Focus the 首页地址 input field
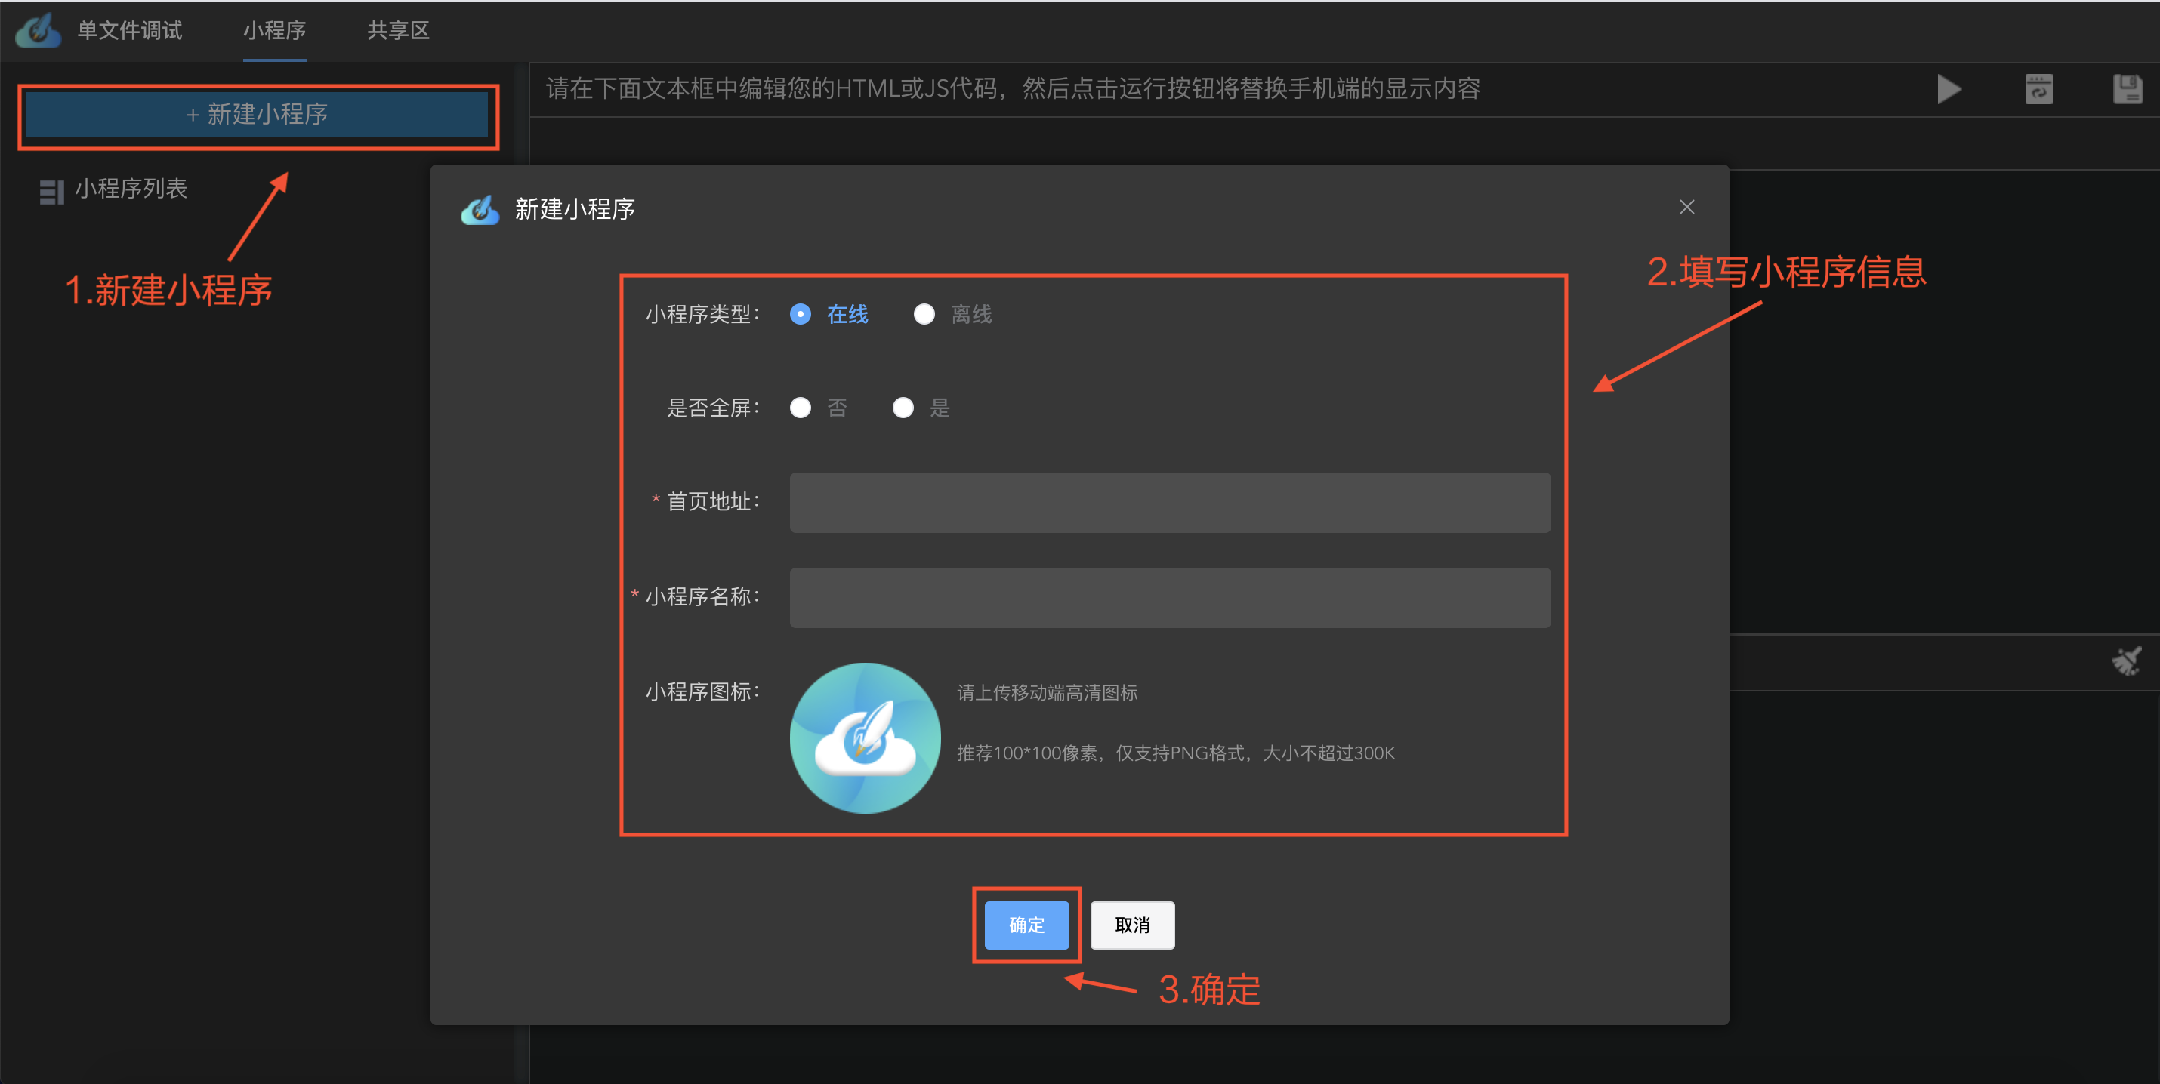Image resolution: width=2160 pixels, height=1084 pixels. pyautogui.click(x=1170, y=502)
